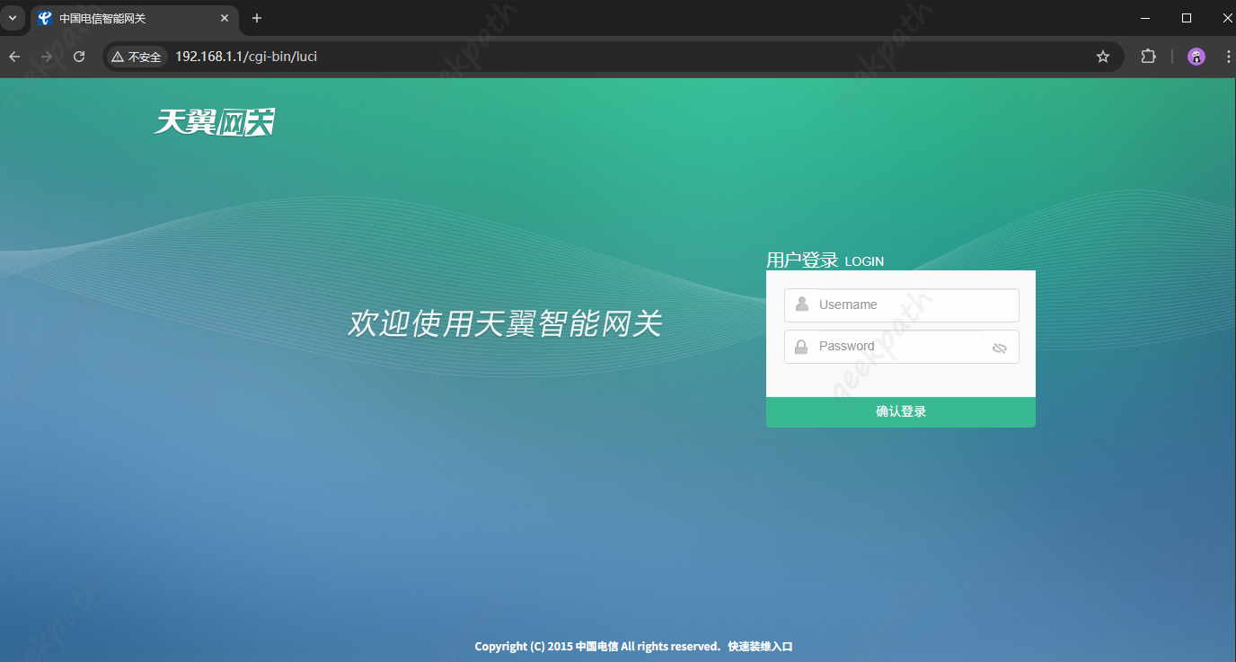Open a new tab with the plus button
The height and width of the screenshot is (662, 1236).
point(257,18)
